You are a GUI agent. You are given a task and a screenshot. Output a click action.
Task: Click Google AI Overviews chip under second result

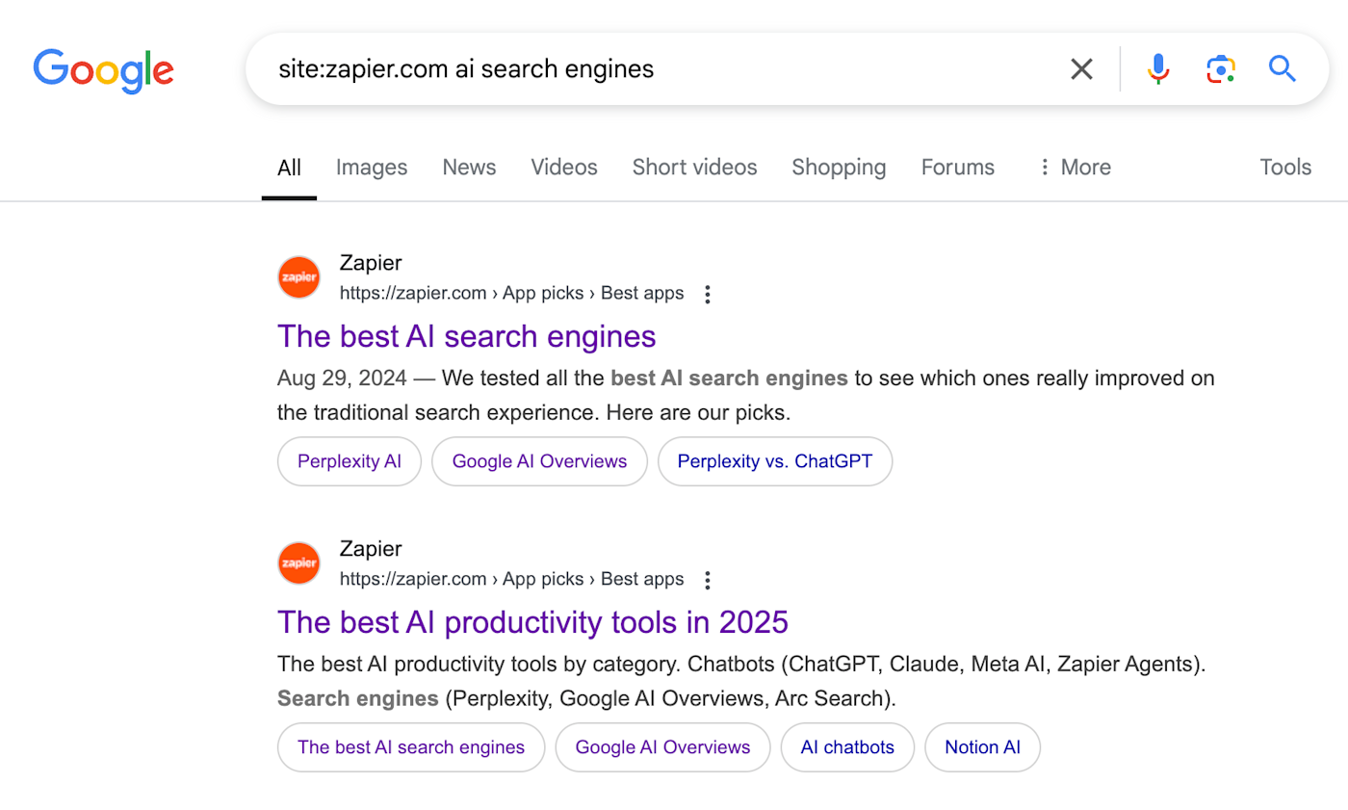[662, 747]
